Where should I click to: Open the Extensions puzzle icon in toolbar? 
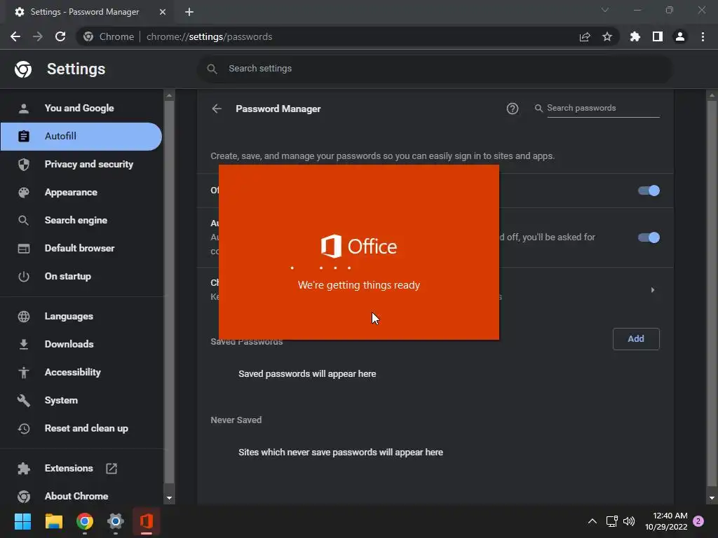[x=635, y=36]
